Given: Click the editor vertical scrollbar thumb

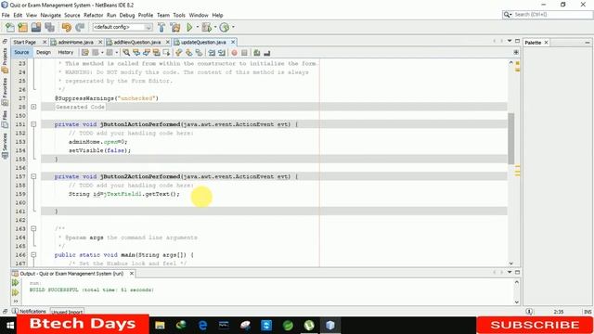Looking at the screenshot, I should [x=511, y=138].
